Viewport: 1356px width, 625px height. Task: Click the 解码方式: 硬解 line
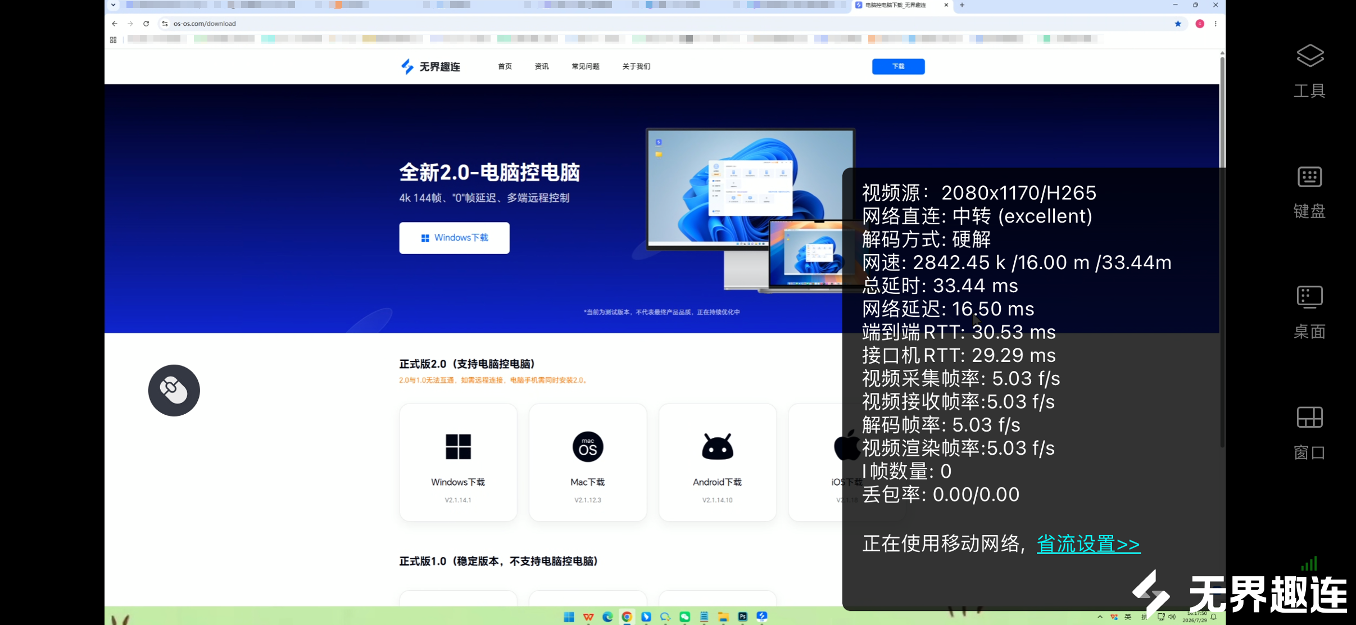point(927,239)
